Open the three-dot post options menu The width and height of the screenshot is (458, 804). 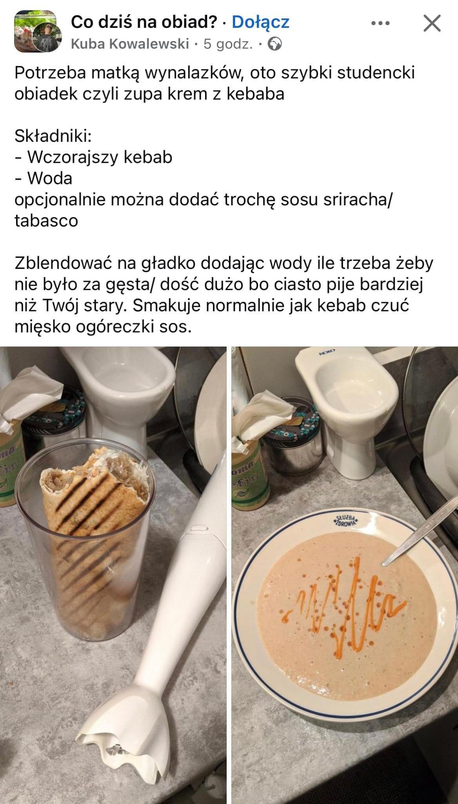pos(380,24)
